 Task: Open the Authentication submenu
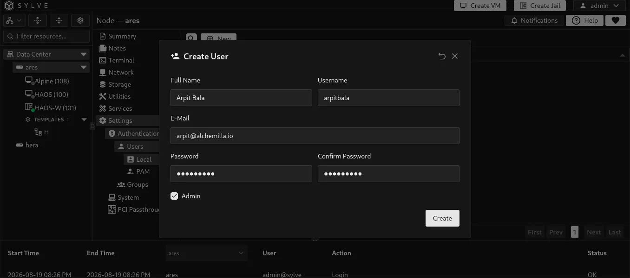pos(133,133)
